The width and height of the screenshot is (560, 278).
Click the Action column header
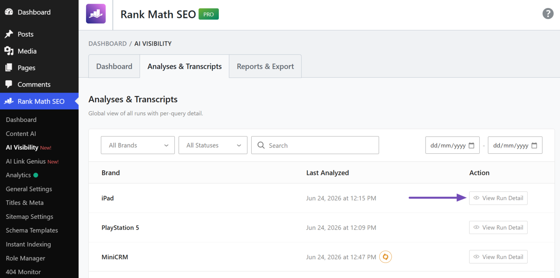pyautogui.click(x=479, y=173)
